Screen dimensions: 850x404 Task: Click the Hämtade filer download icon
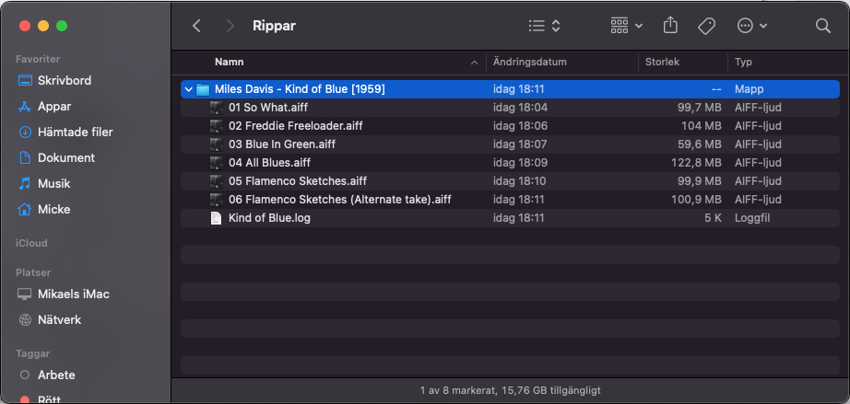[25, 132]
